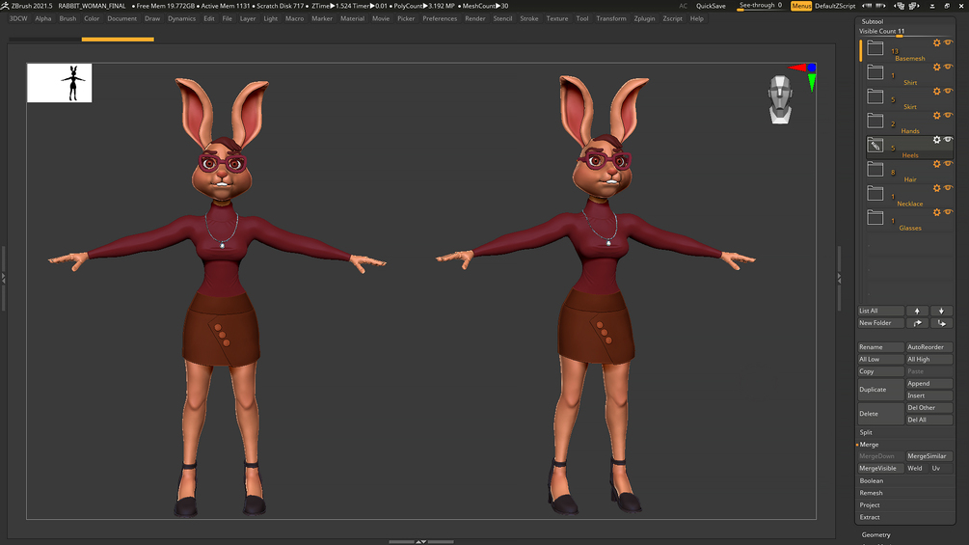
Task: Hide the Shirt folder with eye icon
Action: (948, 68)
